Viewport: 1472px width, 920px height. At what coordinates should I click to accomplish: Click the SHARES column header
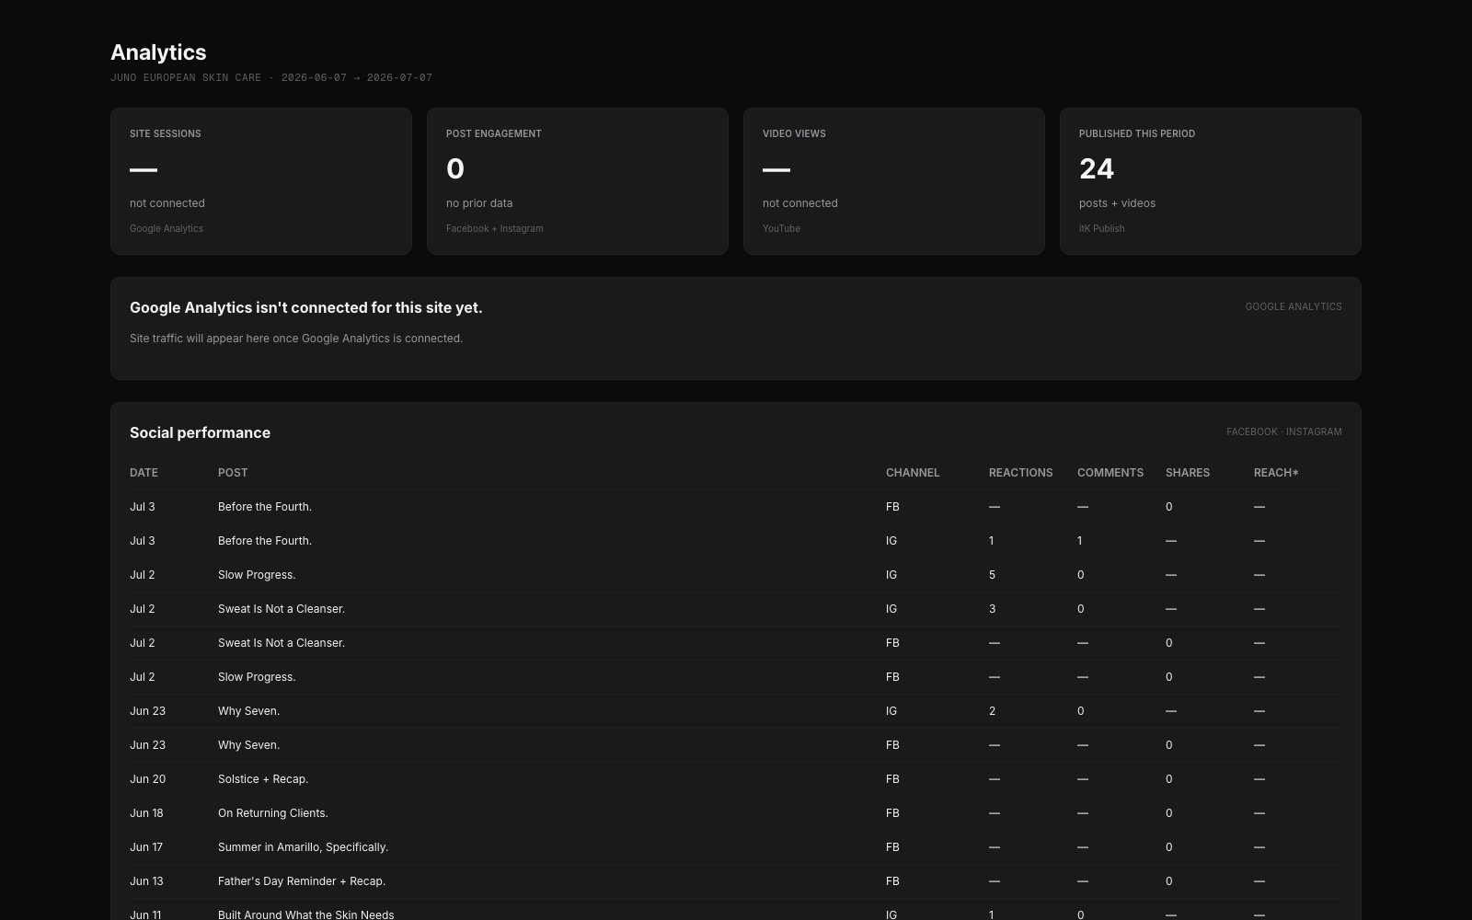(1188, 473)
